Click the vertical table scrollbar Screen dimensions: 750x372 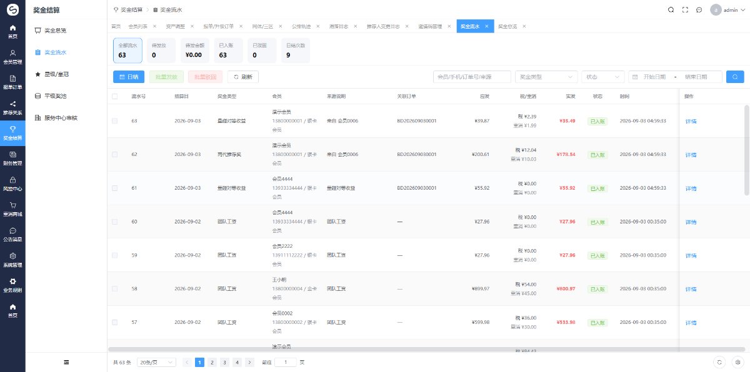(x=746, y=150)
